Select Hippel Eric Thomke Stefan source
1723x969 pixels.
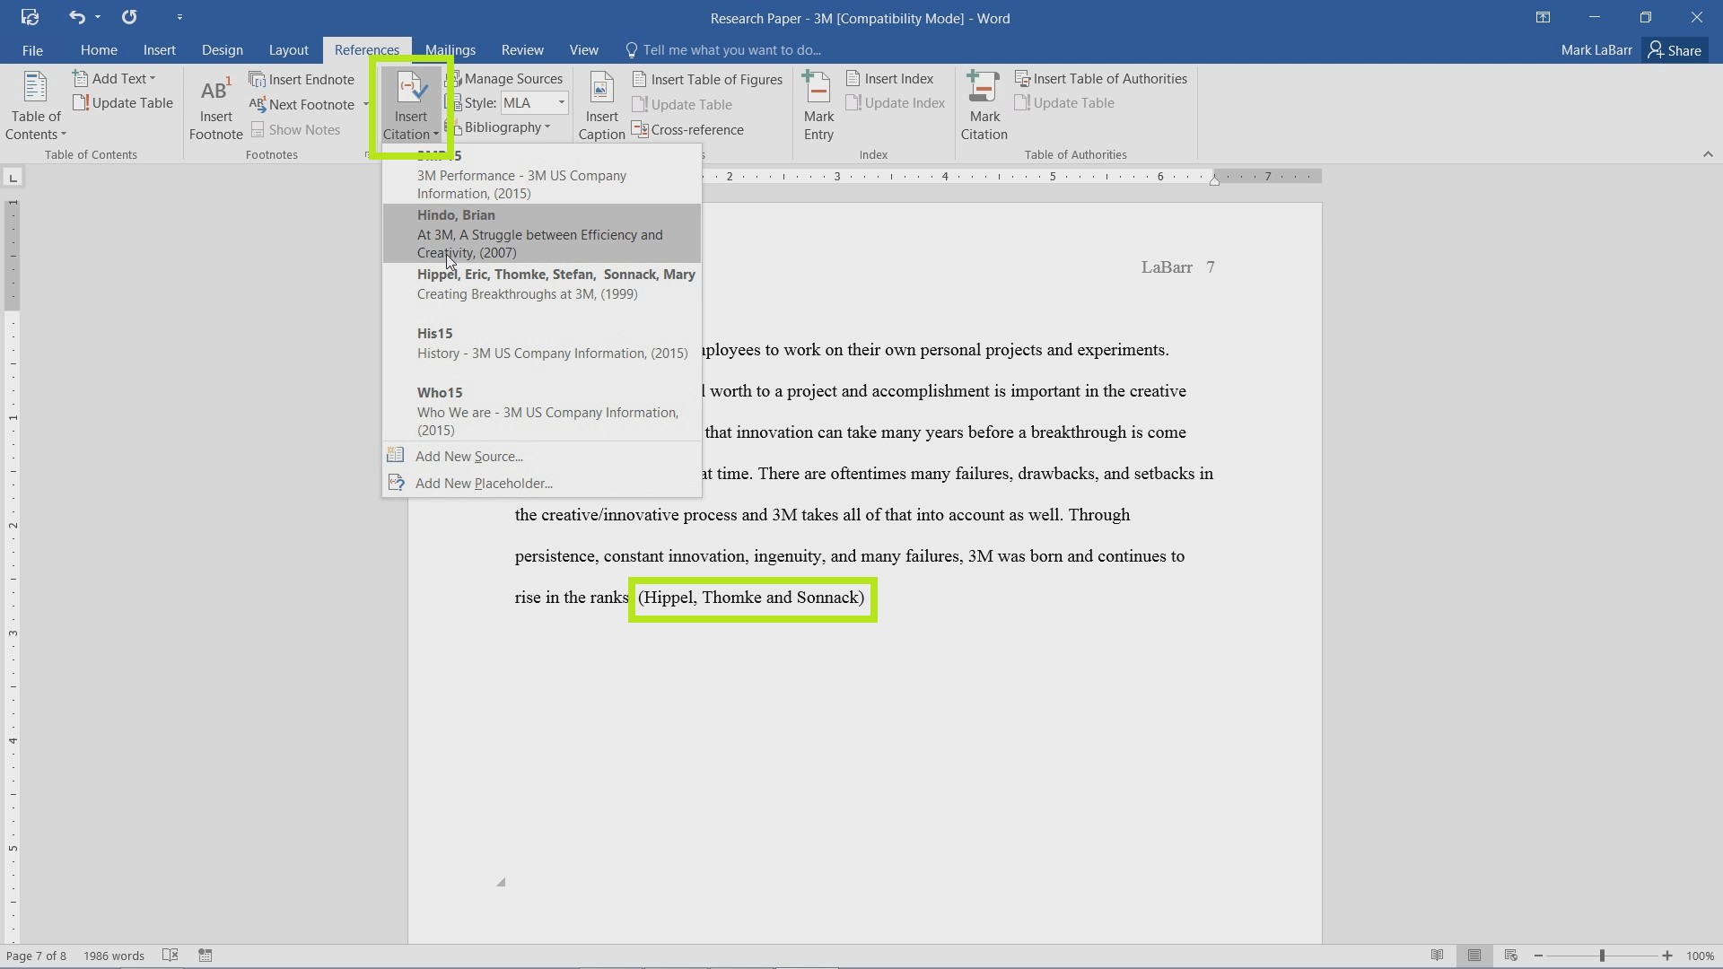click(x=556, y=284)
